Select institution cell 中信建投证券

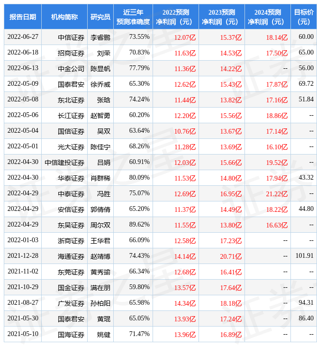(x=64, y=163)
